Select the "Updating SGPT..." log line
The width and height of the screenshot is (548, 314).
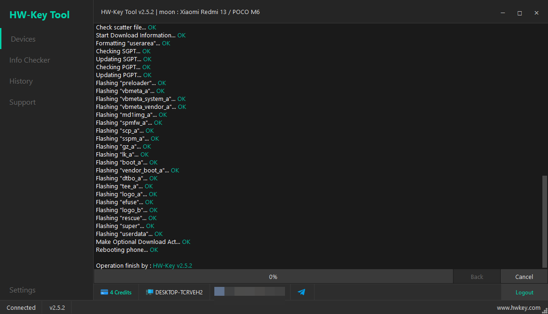tap(124, 59)
